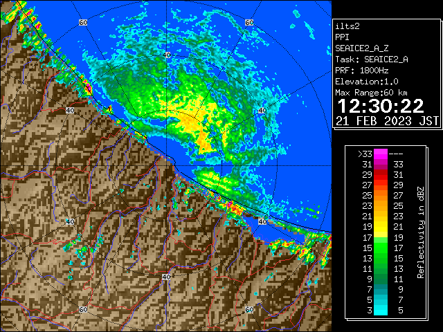Click the dark green 9–11 dBZ swatch

click(x=381, y=279)
